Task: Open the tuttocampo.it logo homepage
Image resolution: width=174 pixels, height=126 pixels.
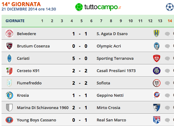Action: [98, 7]
